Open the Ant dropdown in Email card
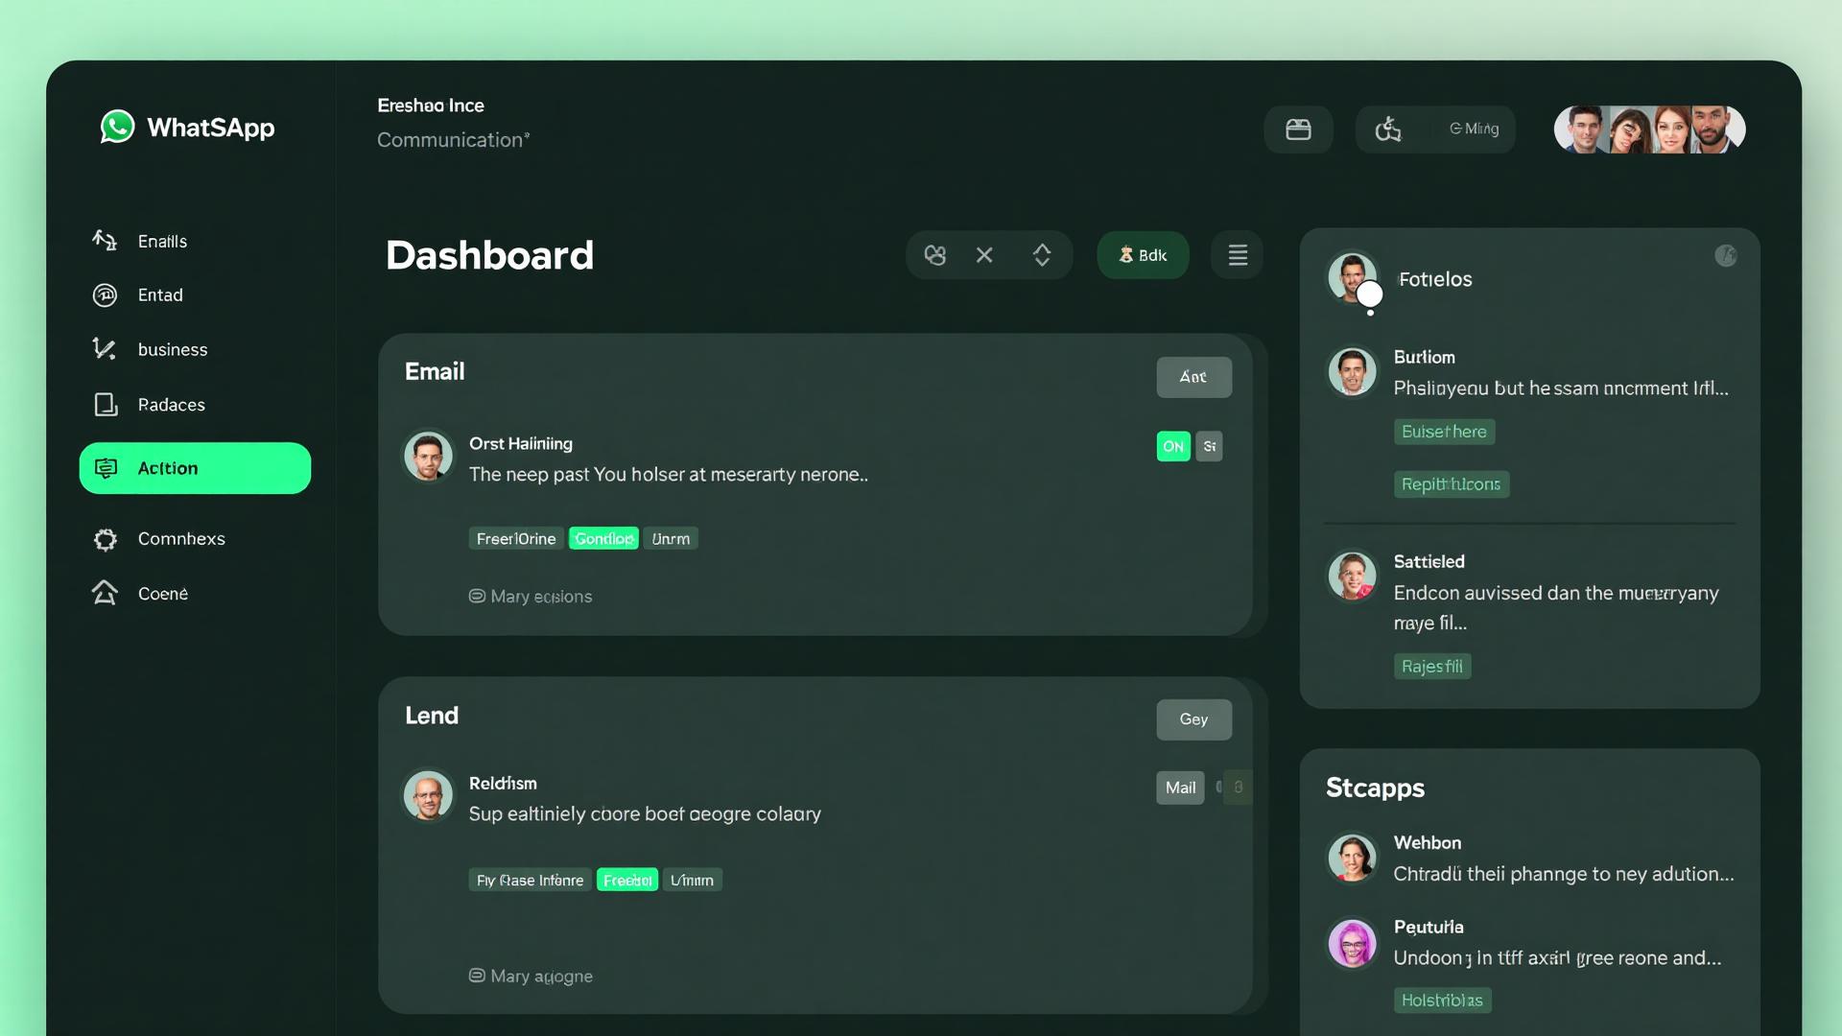Screen dimensions: 1842x1036 click(x=1193, y=377)
